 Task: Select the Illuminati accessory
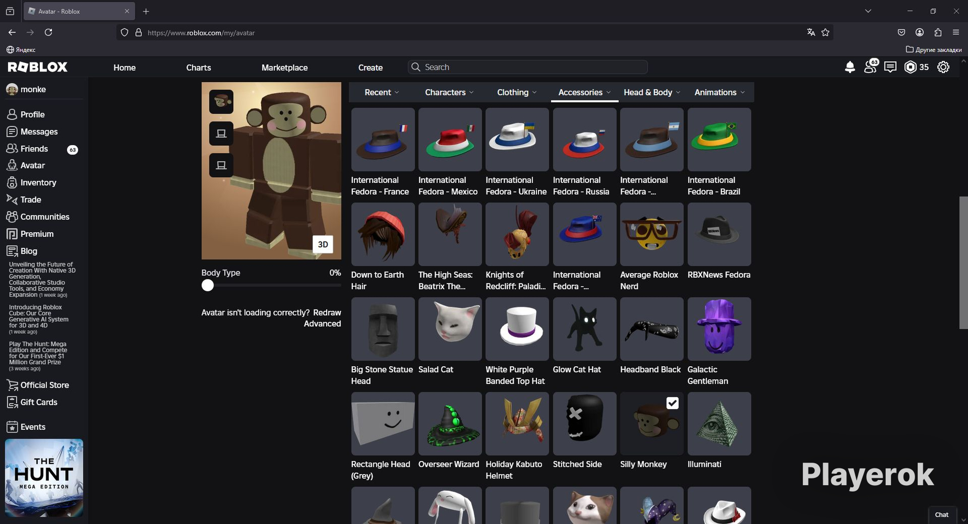[719, 423]
